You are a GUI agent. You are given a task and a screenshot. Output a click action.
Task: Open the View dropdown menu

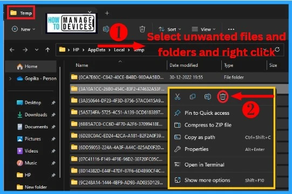pos(203,30)
